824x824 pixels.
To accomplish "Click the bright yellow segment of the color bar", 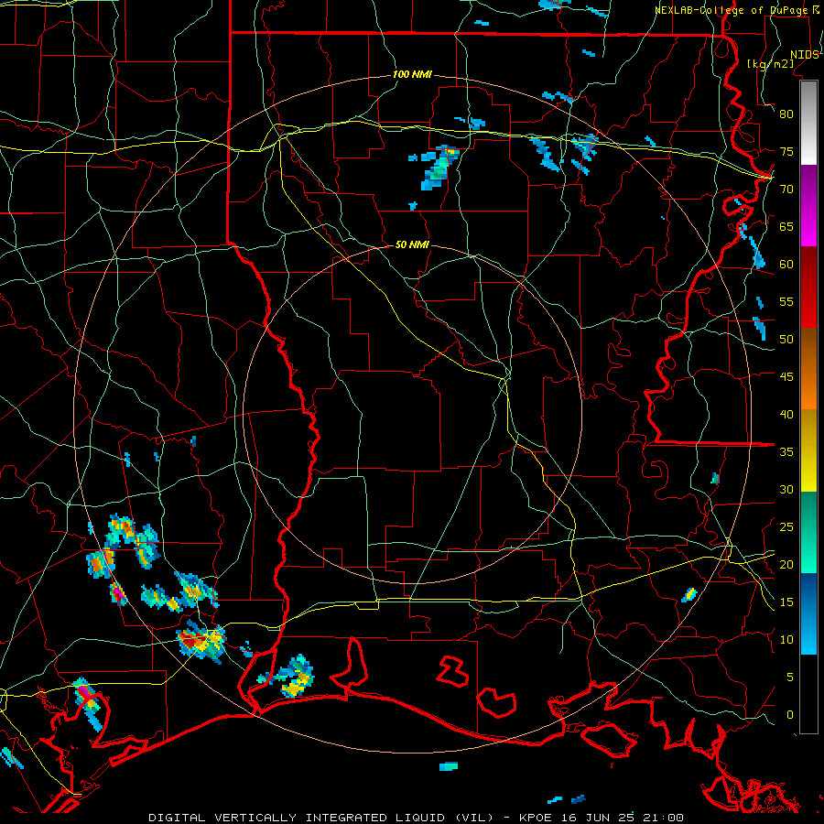I will 809,450.
